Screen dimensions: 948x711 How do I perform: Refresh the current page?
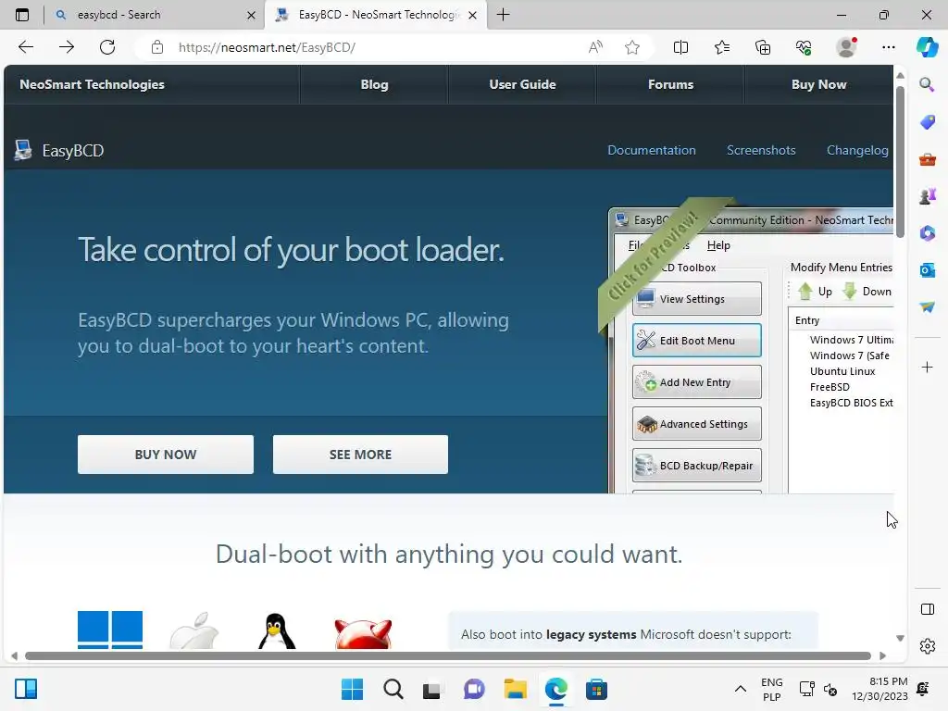[x=107, y=47]
